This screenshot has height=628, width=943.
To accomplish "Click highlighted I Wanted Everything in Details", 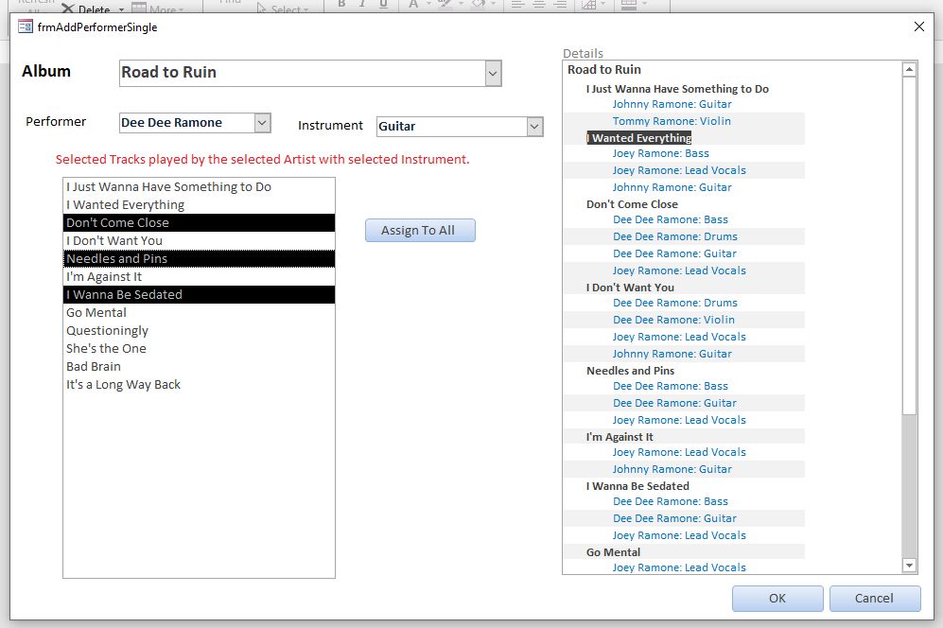I will pos(638,138).
